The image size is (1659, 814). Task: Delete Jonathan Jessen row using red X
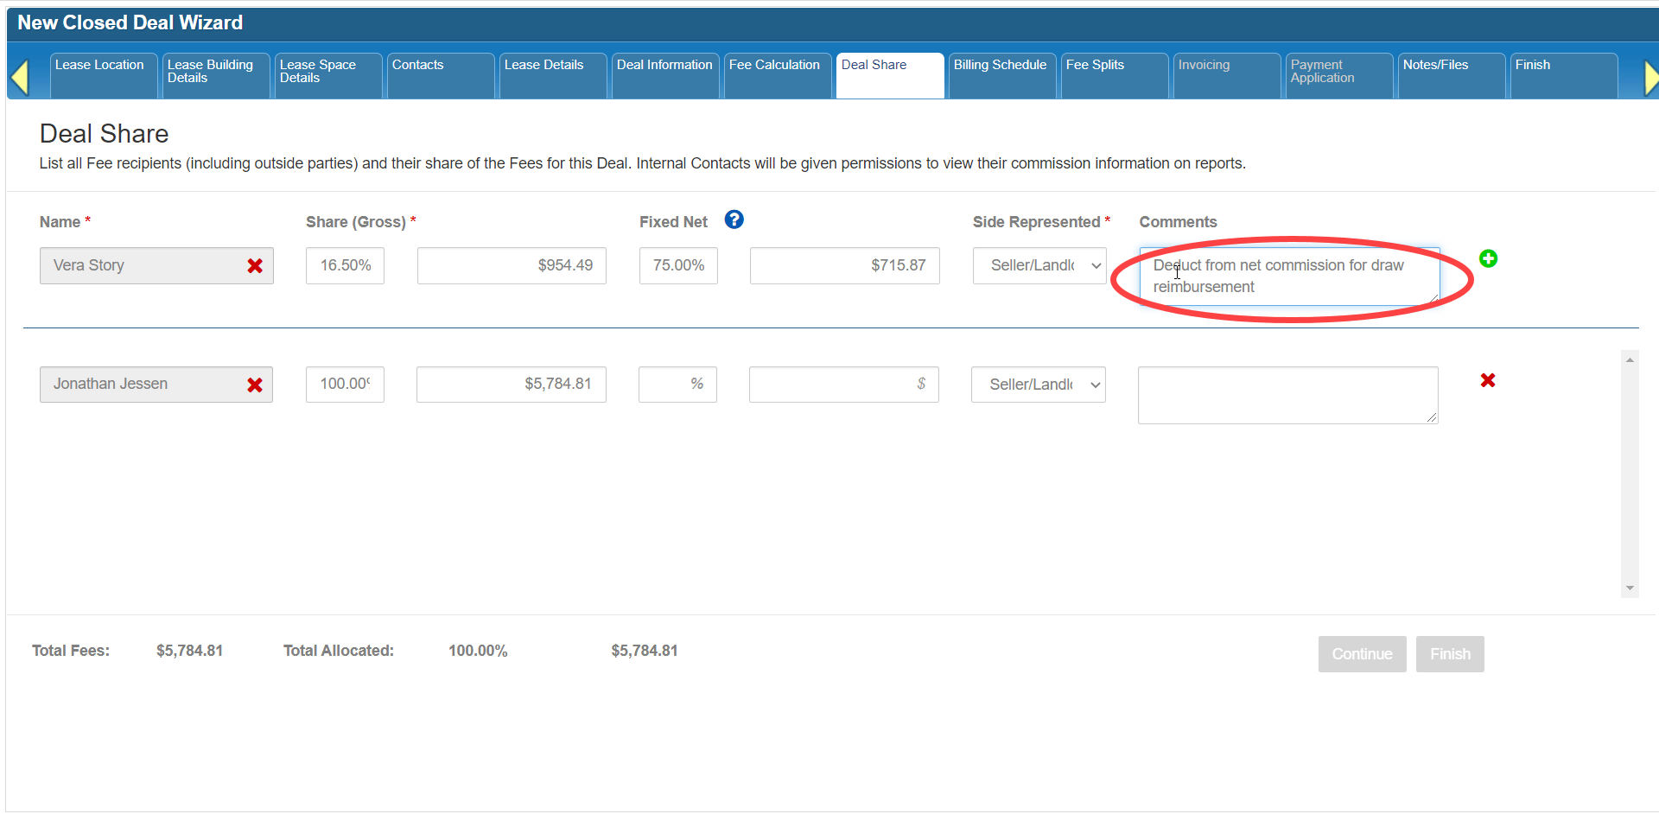click(x=1487, y=380)
